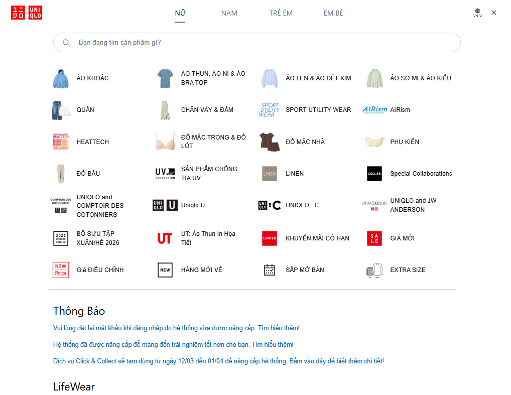
Task: Select the red SALE icon
Action: pos(374,238)
